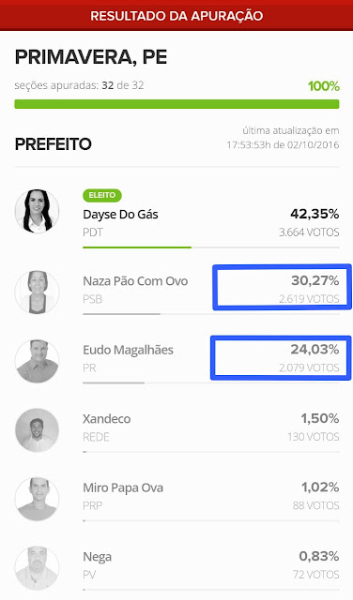This screenshot has height=600, width=353.
Task: Click the 24,03% highlighted percentage
Action: coord(315,350)
